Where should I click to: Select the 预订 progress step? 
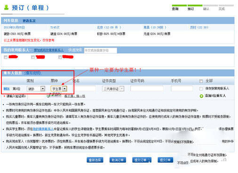coord(190,9)
